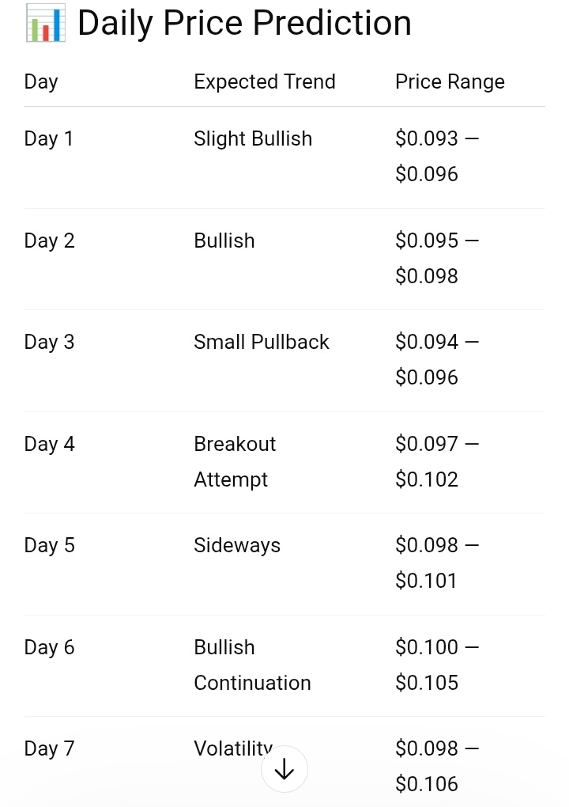Click the Expected Trend column header

265,81
